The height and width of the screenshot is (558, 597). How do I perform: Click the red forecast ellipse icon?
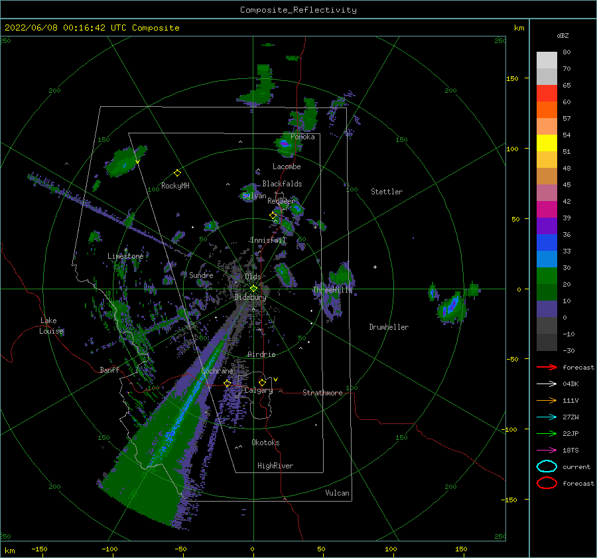tap(547, 483)
